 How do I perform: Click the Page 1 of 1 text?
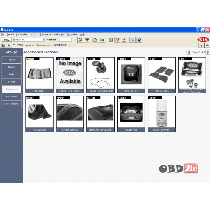[198, 52]
